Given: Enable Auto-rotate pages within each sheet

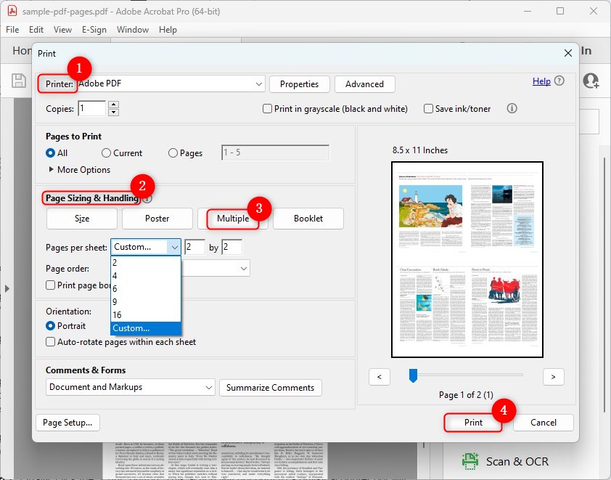Looking at the screenshot, I should point(50,341).
